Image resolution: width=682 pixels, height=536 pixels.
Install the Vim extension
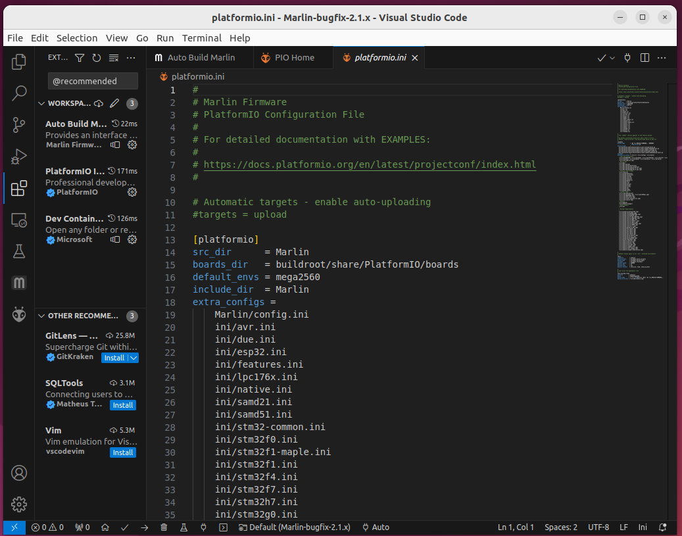tap(122, 452)
